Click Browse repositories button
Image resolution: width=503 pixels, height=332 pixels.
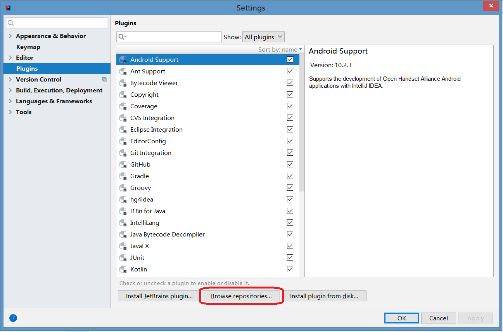coord(241,296)
